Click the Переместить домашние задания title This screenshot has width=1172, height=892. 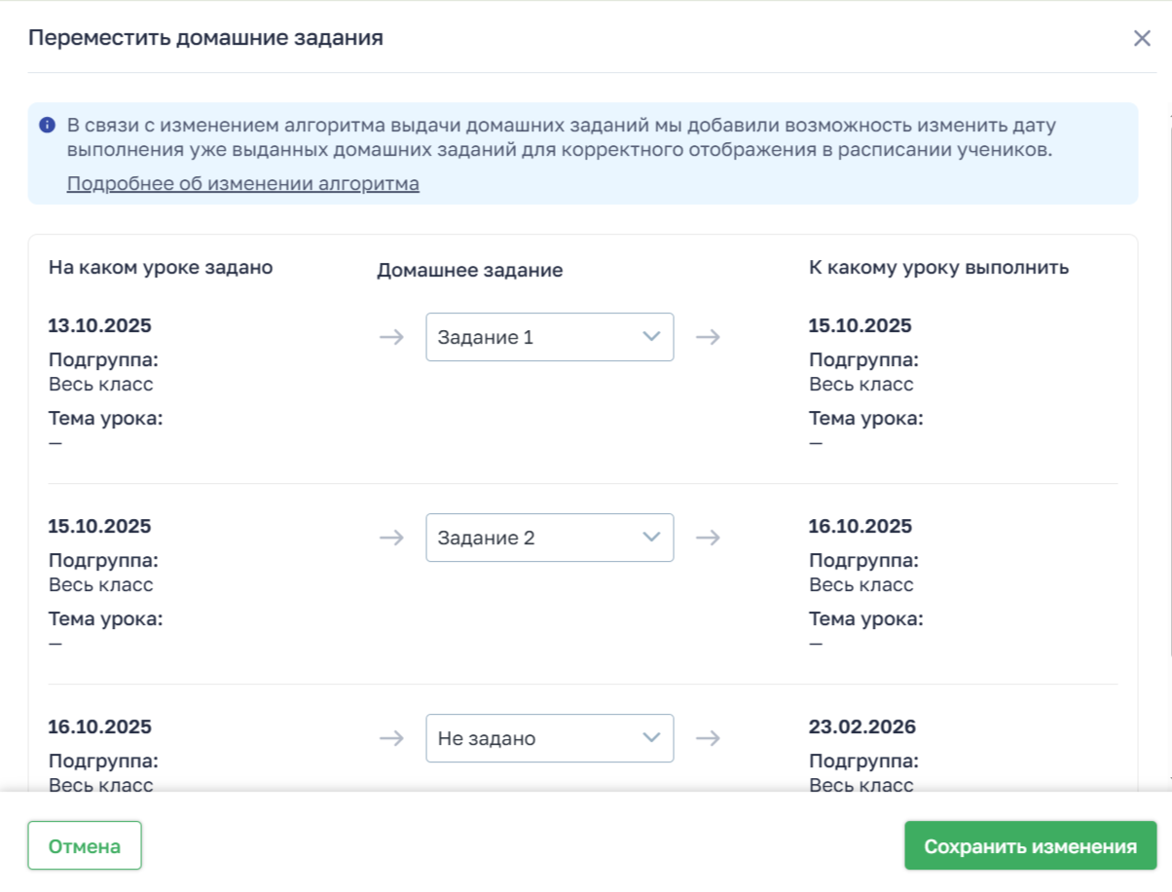click(x=205, y=38)
